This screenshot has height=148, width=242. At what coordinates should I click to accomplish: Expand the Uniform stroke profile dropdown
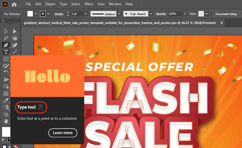(119, 14)
